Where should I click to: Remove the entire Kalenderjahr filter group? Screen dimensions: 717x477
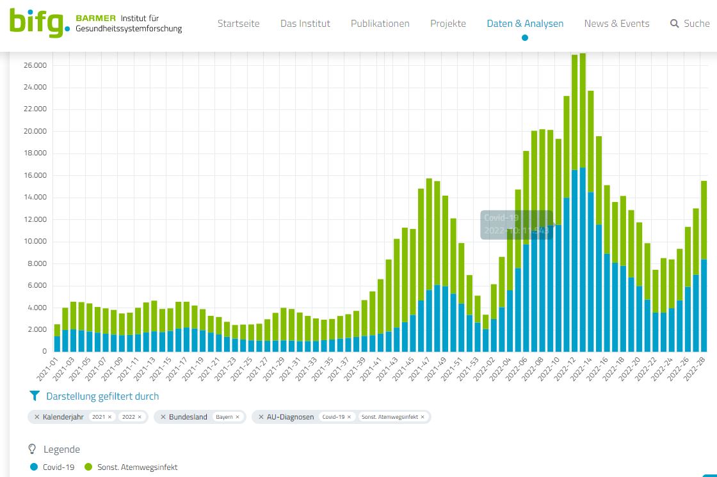[37, 417]
